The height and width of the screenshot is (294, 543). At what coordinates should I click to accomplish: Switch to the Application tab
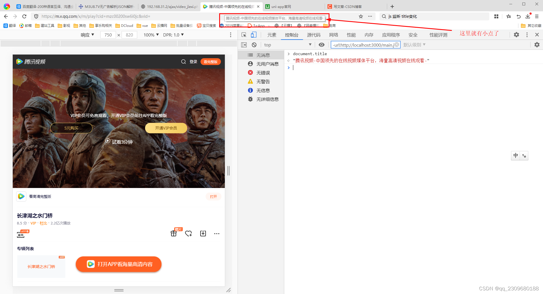pyautogui.click(x=391, y=35)
